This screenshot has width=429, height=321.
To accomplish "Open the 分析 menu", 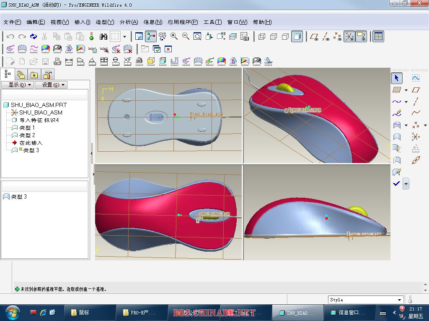I will pyautogui.click(x=129, y=22).
